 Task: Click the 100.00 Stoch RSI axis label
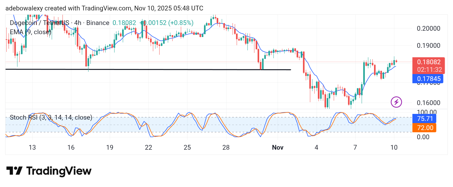(x=426, y=112)
